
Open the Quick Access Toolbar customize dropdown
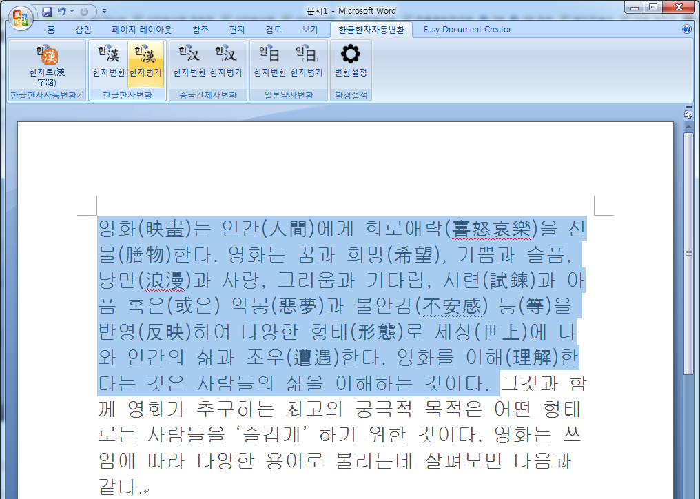[x=104, y=10]
